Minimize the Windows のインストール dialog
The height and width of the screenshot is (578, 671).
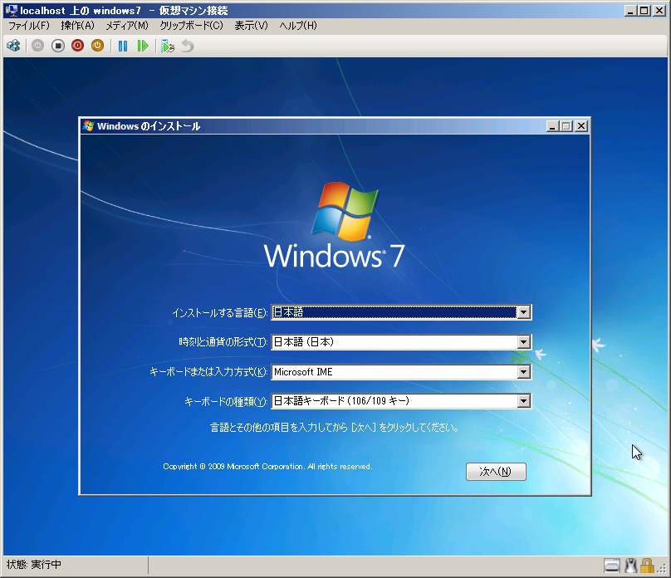[552, 126]
